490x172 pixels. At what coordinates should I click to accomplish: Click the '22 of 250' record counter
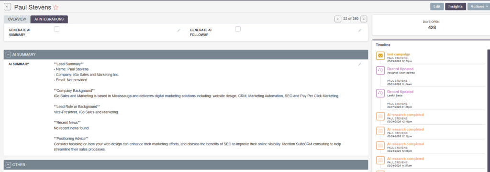coord(351,19)
